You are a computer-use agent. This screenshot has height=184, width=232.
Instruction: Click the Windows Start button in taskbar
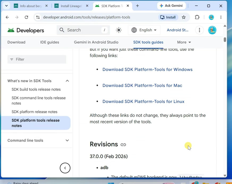pyautogui.click(x=111, y=183)
